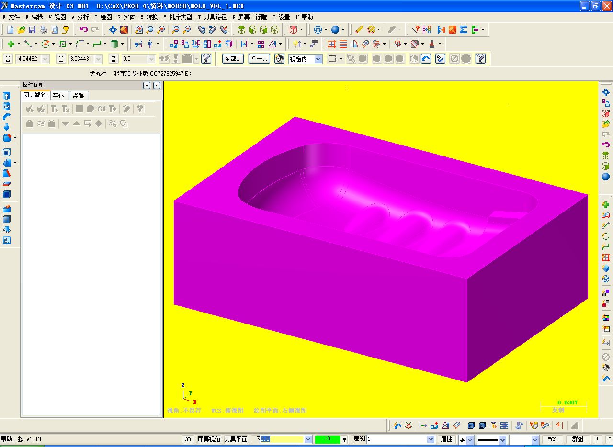This screenshot has width=613, height=447.
Task: Click the lightbulb hide-entity icon
Action: 297,44
